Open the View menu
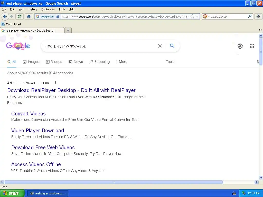 point(22,9)
